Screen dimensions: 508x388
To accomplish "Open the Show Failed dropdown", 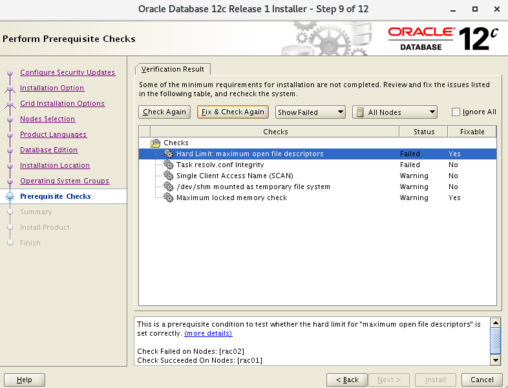I will tap(311, 112).
